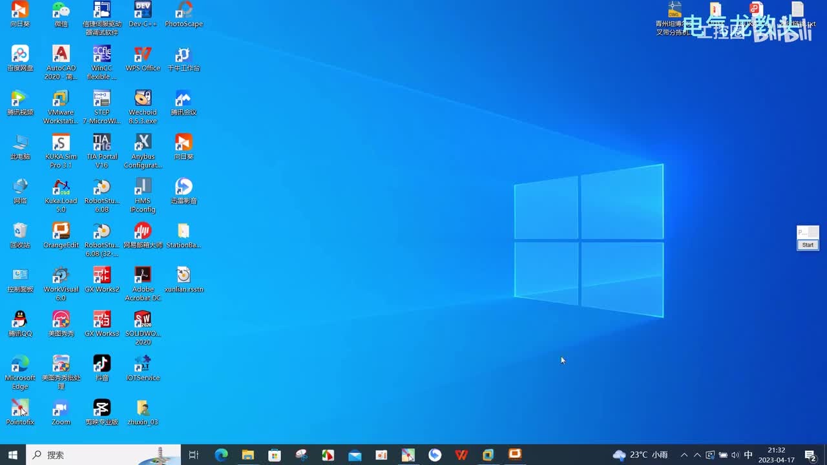Image resolution: width=827 pixels, height=465 pixels.
Task: Click the TIA Portal V16 shortcut
Action: point(101,151)
